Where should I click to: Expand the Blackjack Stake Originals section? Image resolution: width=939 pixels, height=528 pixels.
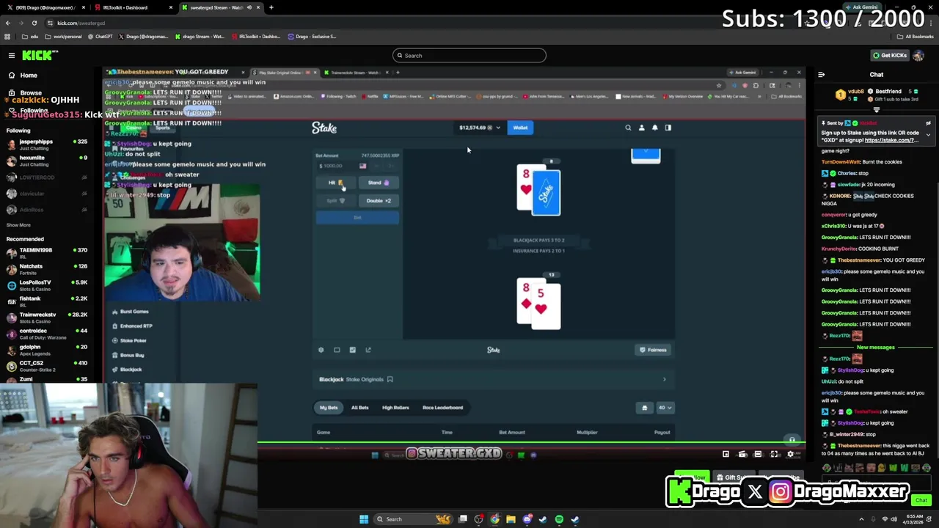point(665,379)
